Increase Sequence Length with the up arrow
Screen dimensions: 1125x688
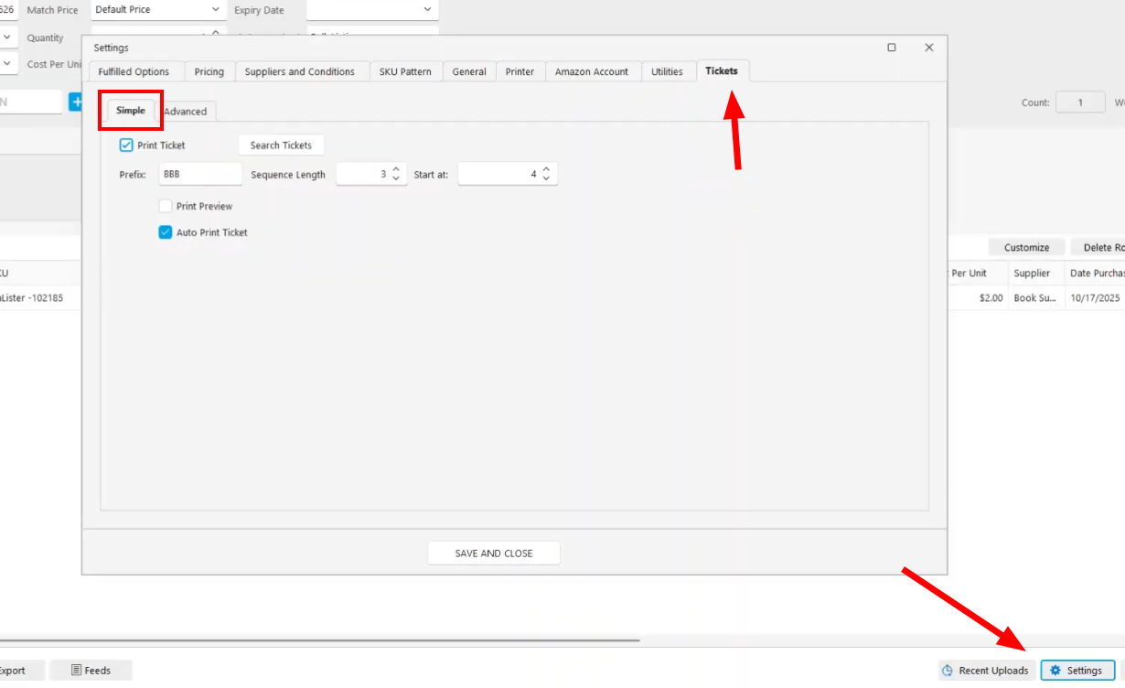coord(395,169)
